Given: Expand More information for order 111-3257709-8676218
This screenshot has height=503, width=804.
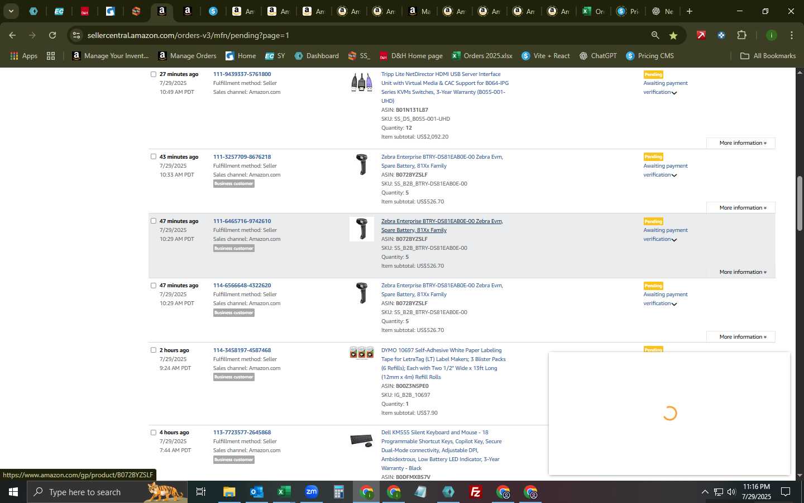Looking at the screenshot, I should click(x=740, y=207).
